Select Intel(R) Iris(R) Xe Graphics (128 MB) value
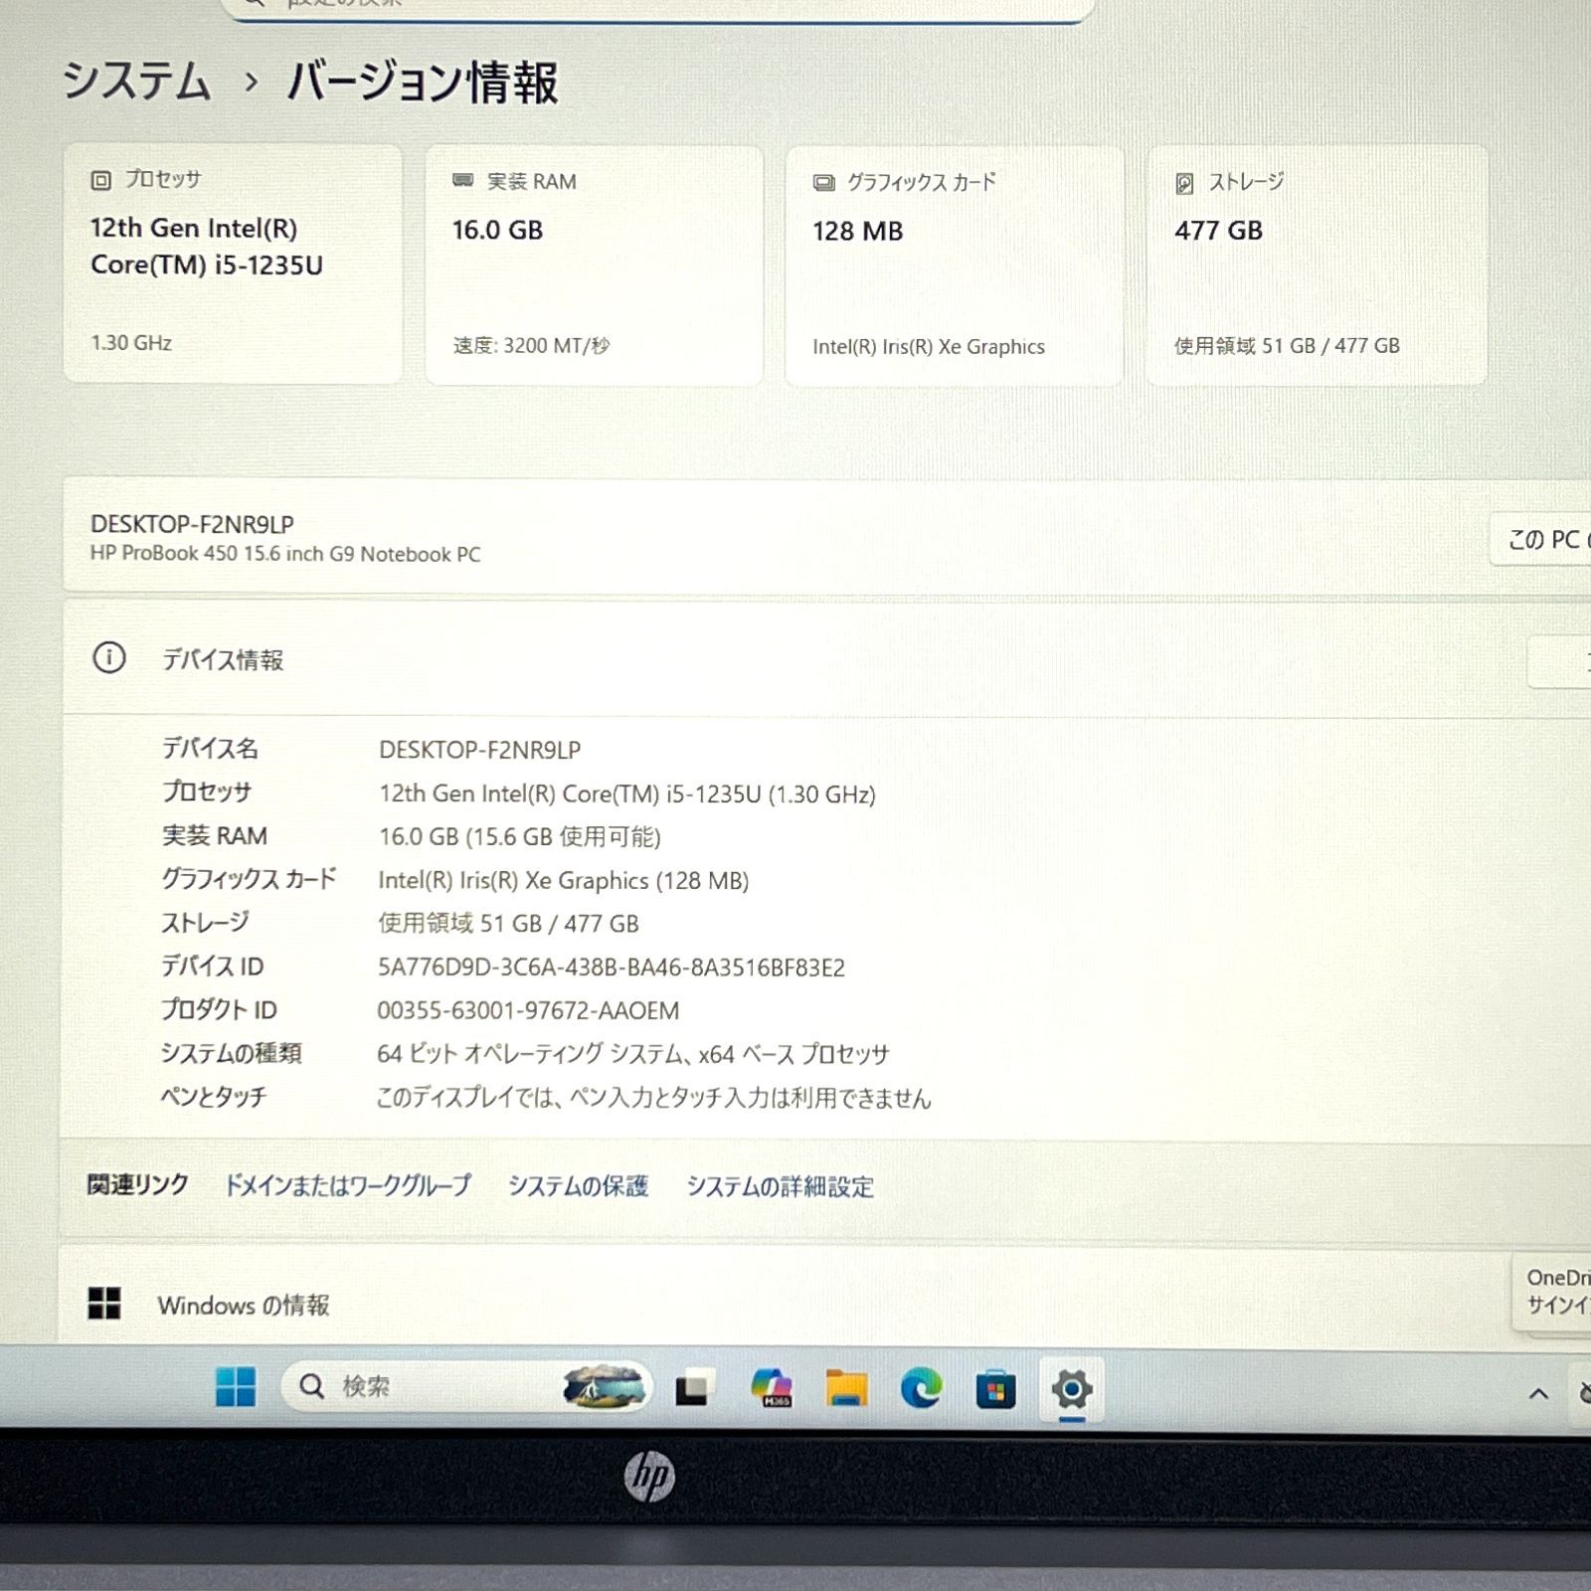This screenshot has width=1591, height=1591. coord(564,881)
